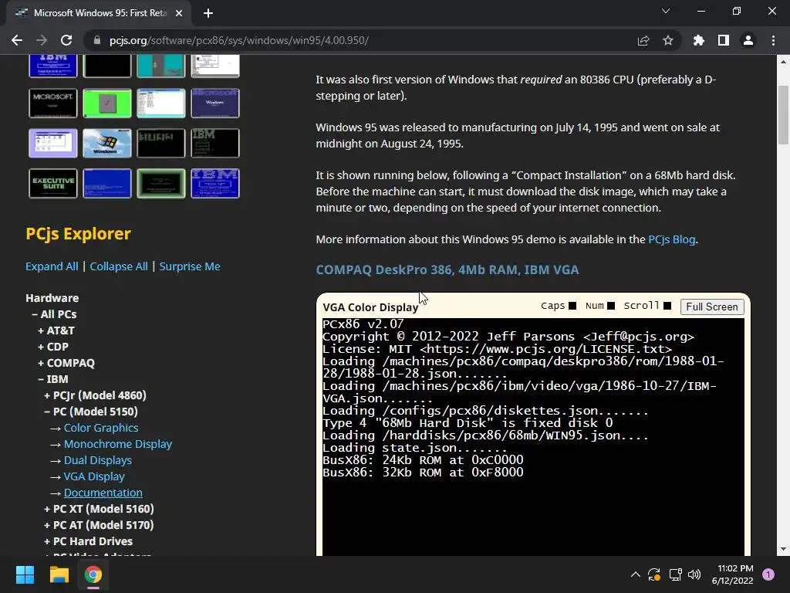Expand the COMPAQ tree node
This screenshot has height=593, width=790.
66,363
